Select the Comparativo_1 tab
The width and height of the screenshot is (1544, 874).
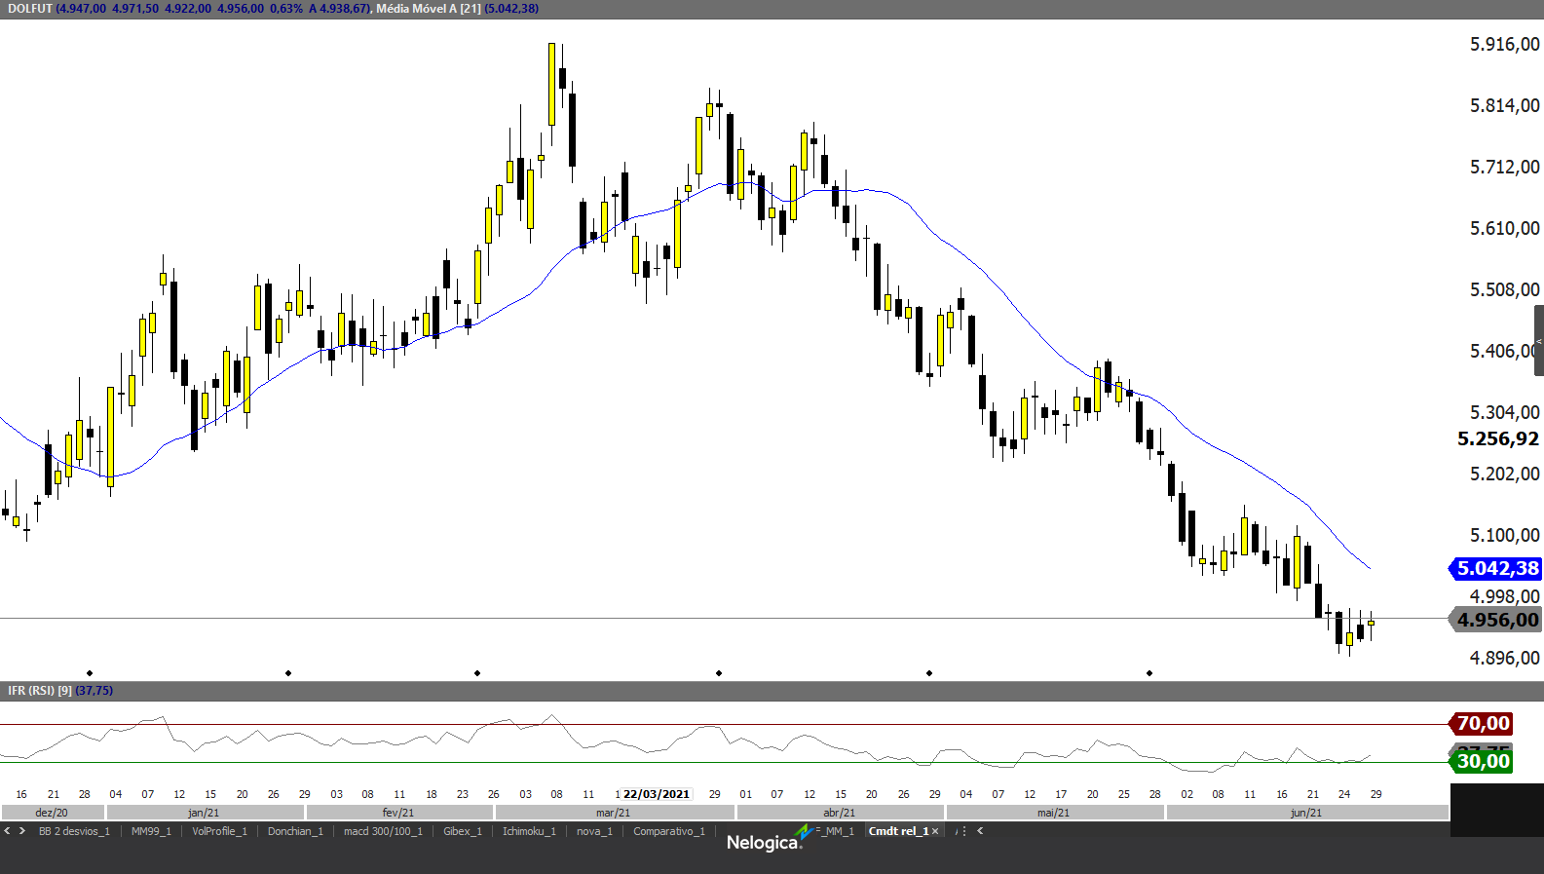point(668,831)
